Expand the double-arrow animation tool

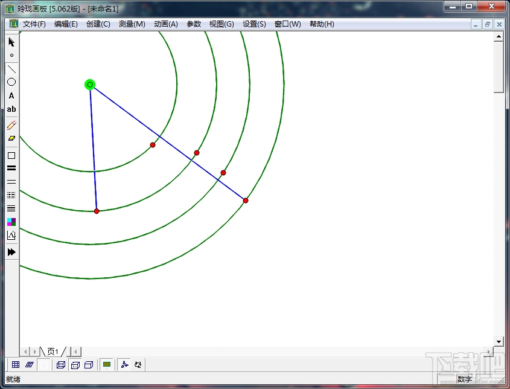click(11, 252)
